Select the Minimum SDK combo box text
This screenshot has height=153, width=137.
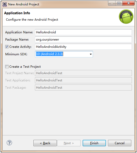tap(49, 54)
